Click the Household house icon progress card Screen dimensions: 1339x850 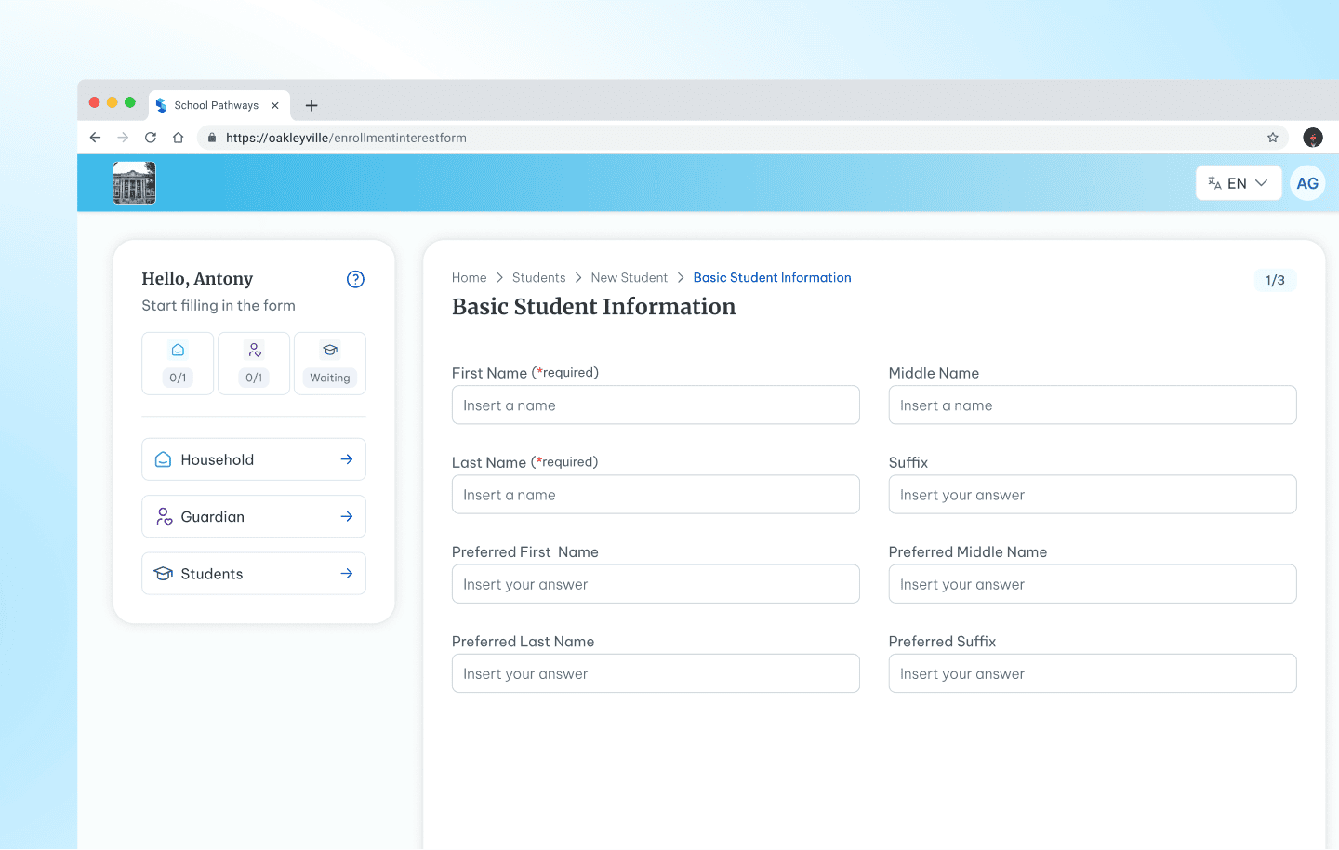[x=178, y=363]
